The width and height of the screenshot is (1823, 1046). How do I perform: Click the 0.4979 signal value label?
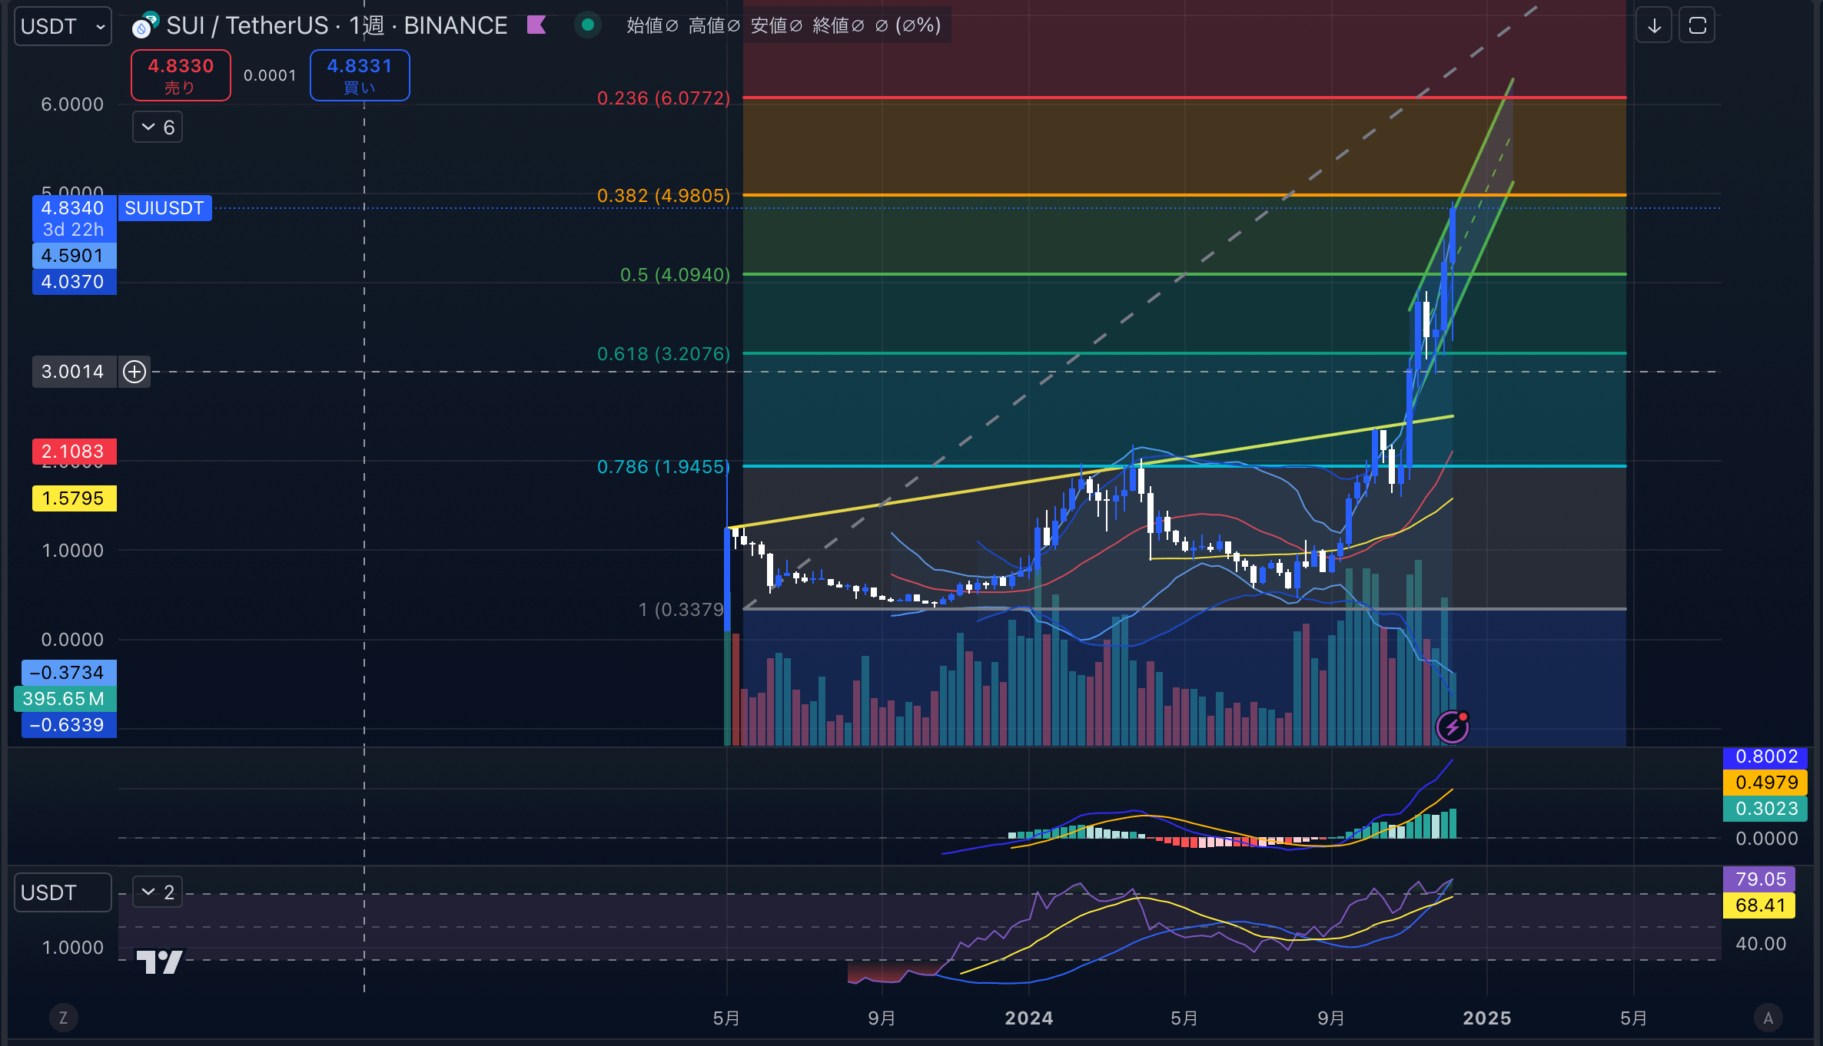(1765, 783)
